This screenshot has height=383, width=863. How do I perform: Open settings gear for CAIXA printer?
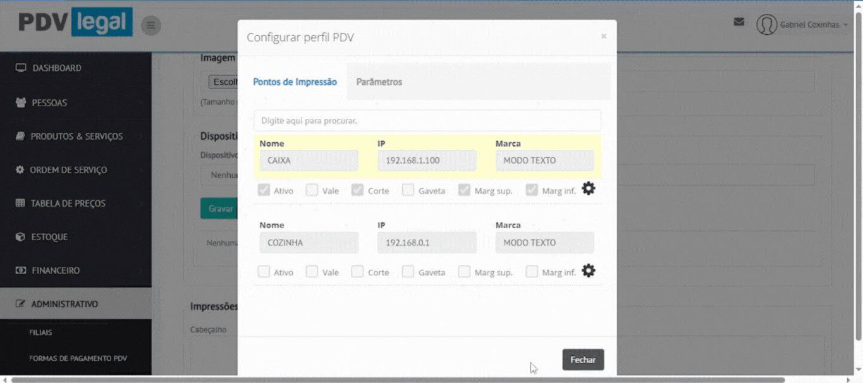point(588,189)
